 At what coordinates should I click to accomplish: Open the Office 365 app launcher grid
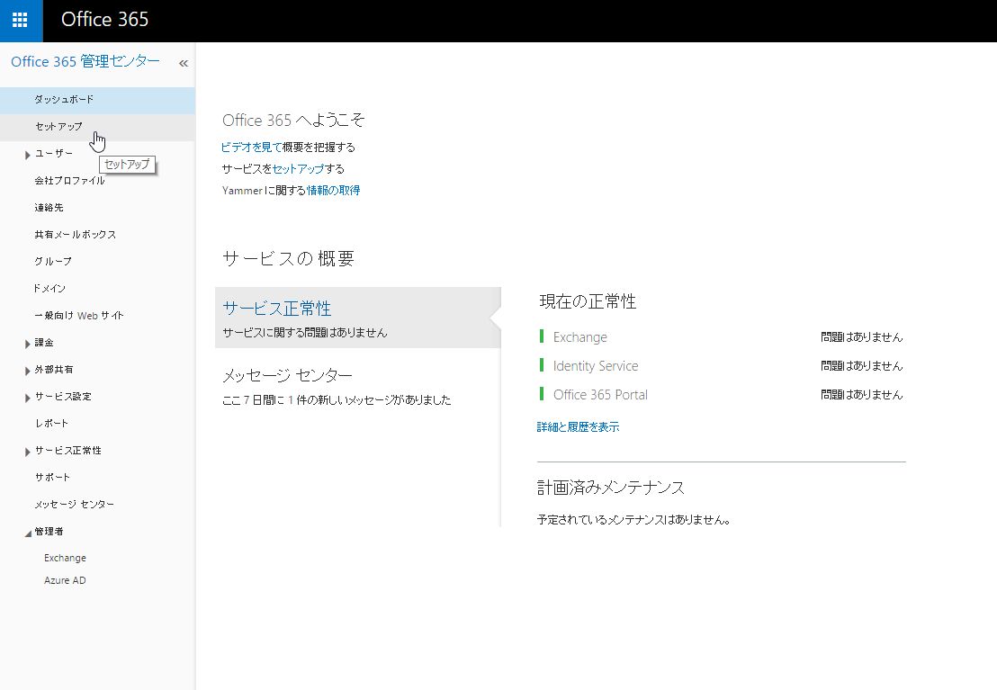(21, 21)
